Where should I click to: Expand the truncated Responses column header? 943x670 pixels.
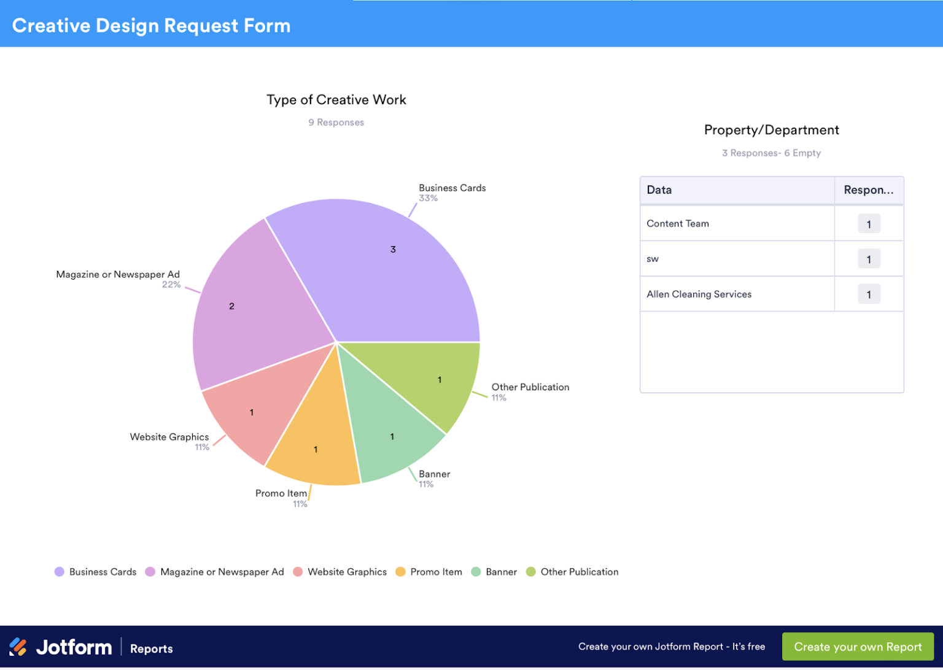869,190
